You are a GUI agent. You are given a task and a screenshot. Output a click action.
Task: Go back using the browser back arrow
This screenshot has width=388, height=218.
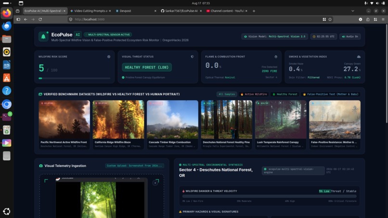(x=26, y=19)
